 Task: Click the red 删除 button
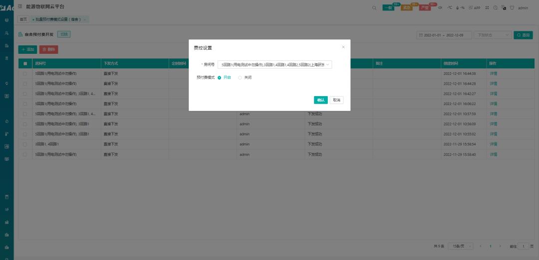coord(49,49)
